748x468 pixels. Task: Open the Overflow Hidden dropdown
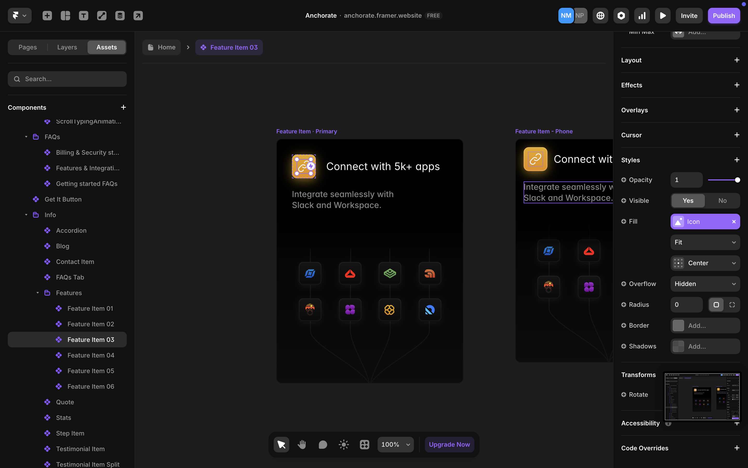click(x=705, y=284)
